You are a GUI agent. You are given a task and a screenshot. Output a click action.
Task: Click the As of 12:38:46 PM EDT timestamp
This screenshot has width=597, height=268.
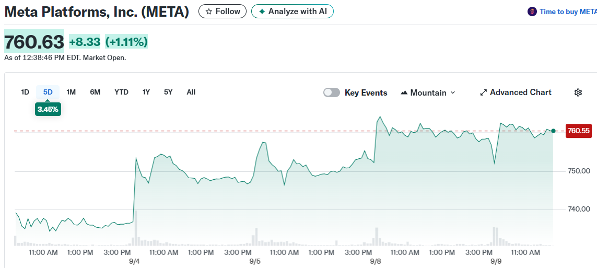(x=65, y=58)
